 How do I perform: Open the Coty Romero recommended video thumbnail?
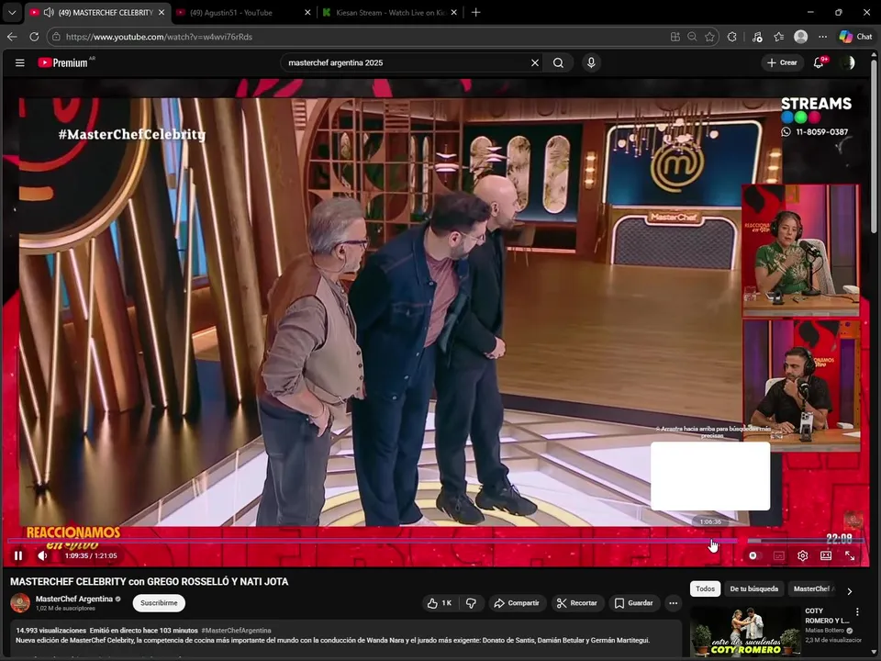point(745,631)
